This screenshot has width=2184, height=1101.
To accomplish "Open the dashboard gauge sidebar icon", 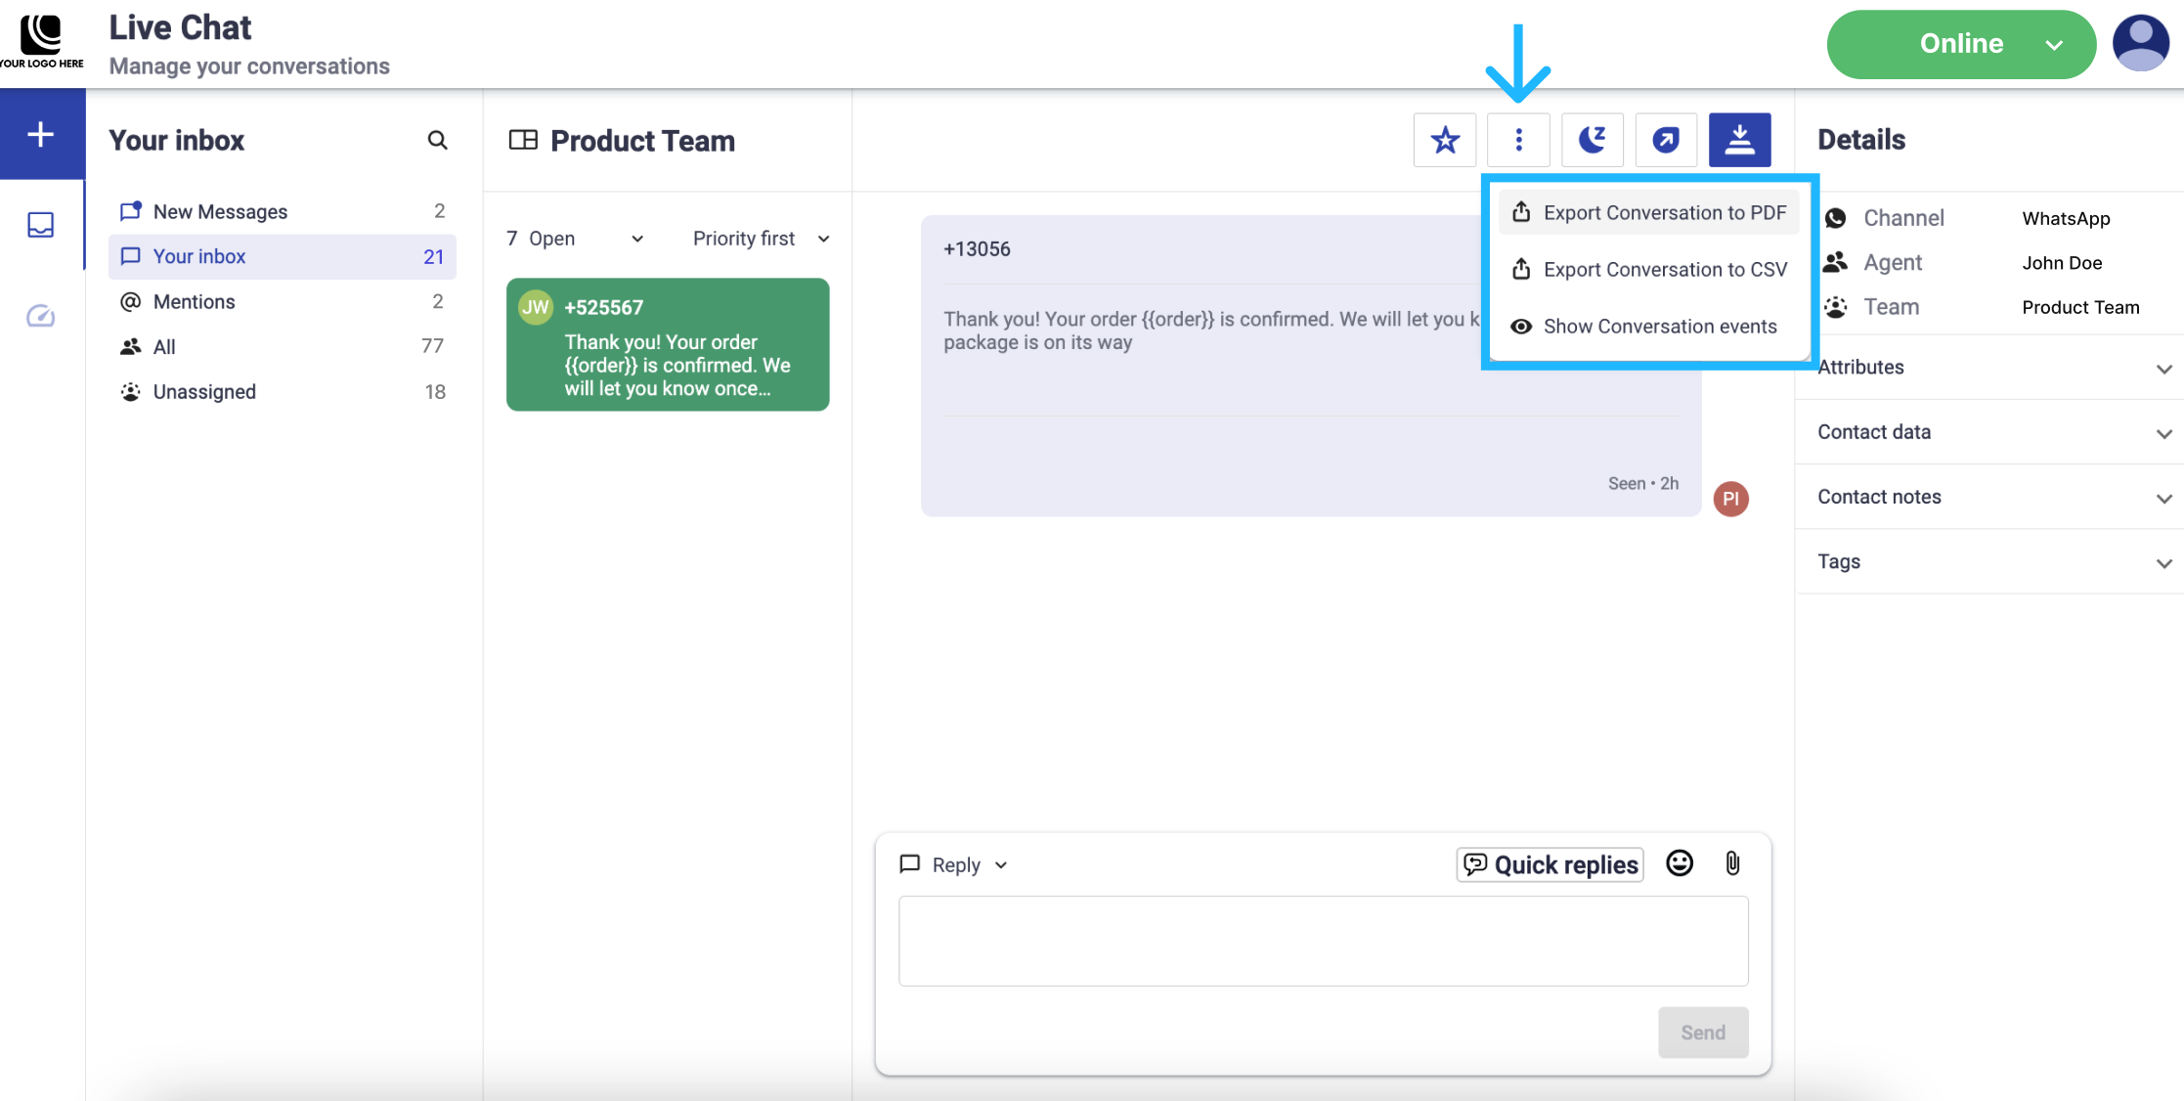I will (x=41, y=316).
